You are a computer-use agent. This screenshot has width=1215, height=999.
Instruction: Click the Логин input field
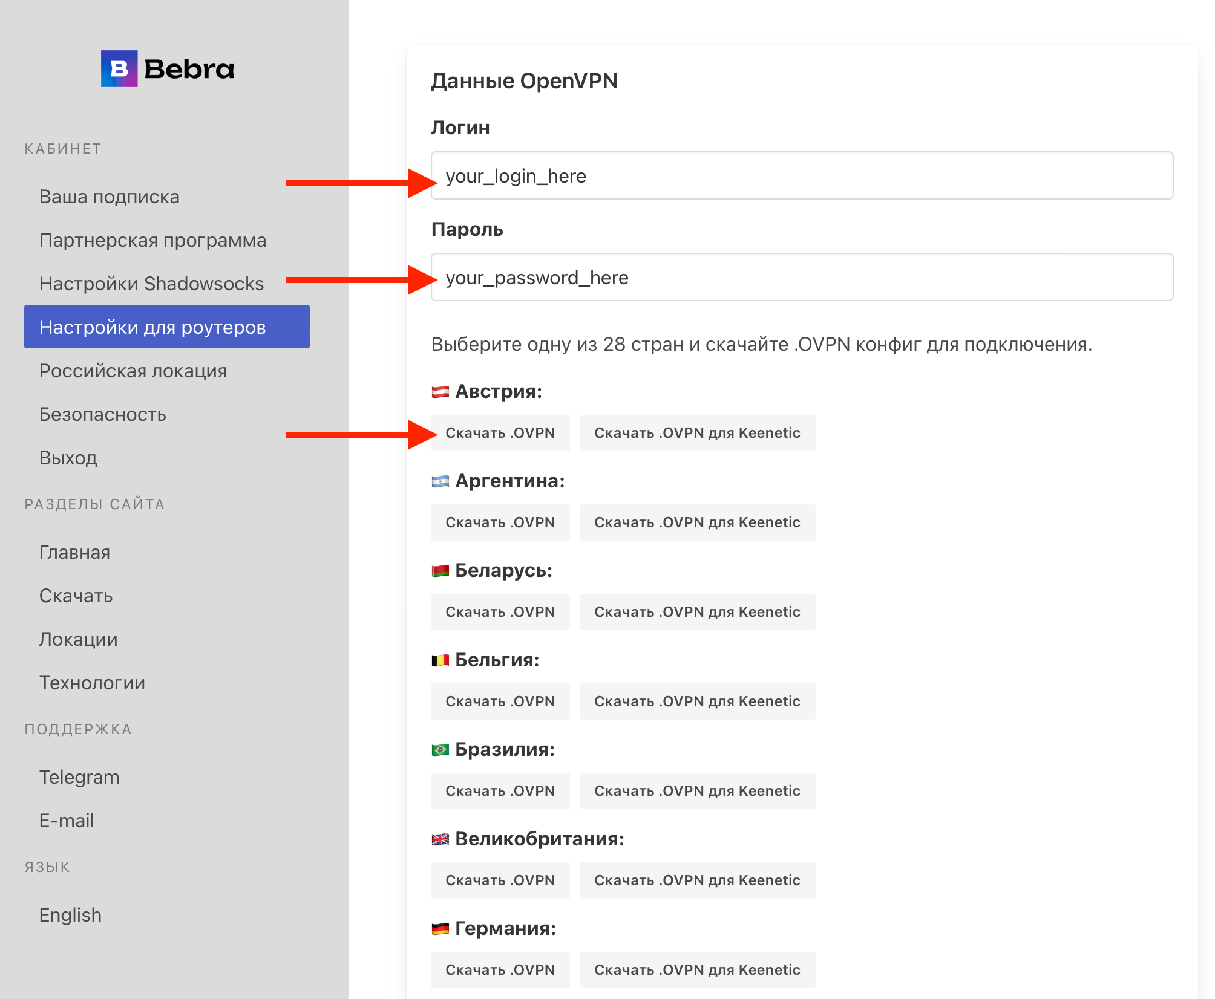click(x=802, y=176)
